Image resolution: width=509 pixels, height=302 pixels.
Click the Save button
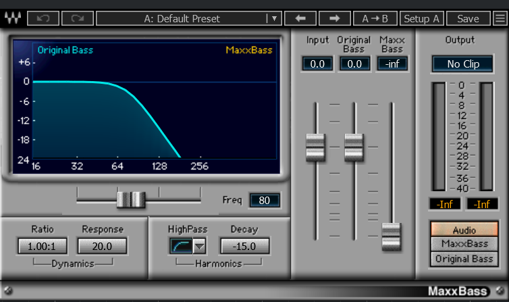pyautogui.click(x=468, y=18)
